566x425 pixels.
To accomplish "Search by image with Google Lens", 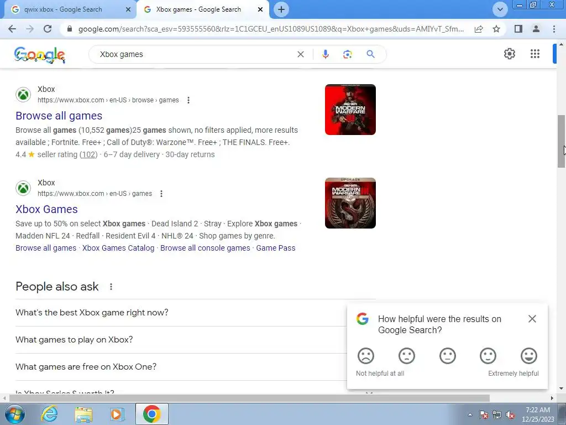I will pyautogui.click(x=347, y=54).
